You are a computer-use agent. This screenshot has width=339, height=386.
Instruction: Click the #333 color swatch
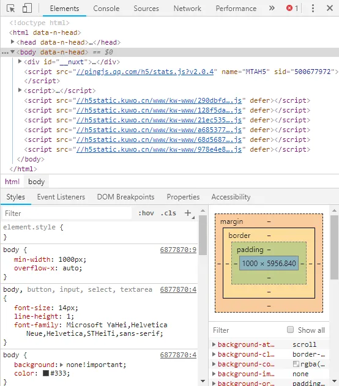46,373
